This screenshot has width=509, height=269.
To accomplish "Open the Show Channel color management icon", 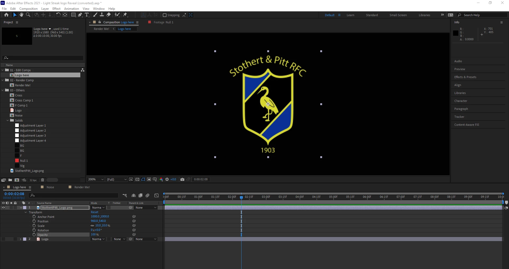I will (161, 180).
